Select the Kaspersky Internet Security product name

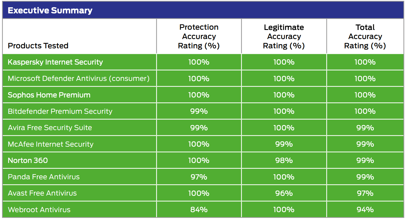pos(55,62)
